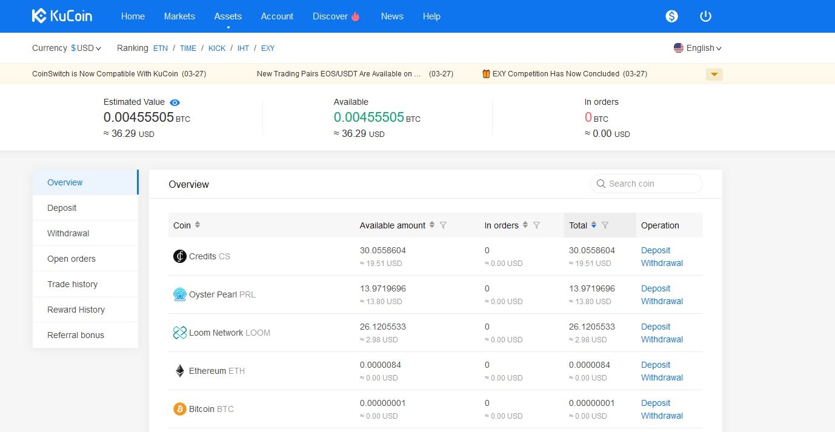Click the 13.9719696 Oyster Pearl total
The height and width of the screenshot is (432, 835).
pyautogui.click(x=592, y=288)
